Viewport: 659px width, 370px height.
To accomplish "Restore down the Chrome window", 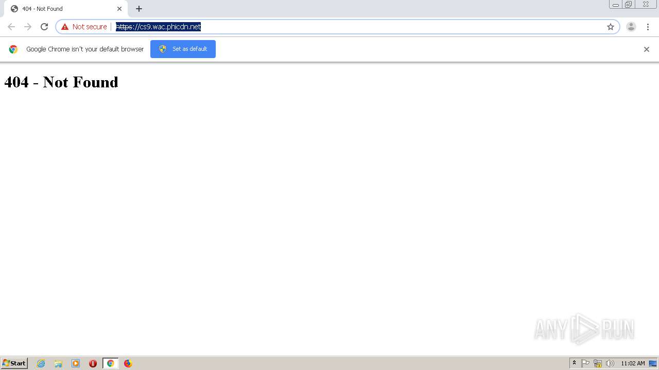I will (x=629, y=5).
